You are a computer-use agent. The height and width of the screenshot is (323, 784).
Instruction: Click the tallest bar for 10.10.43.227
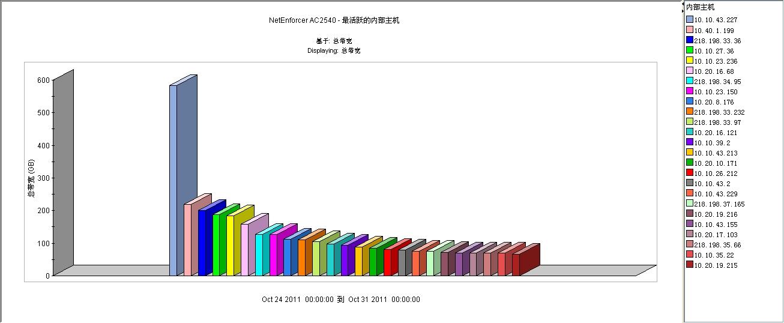(x=173, y=180)
